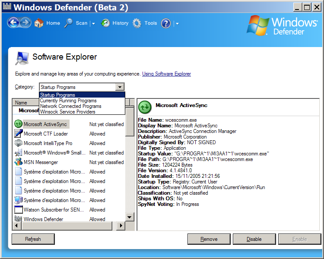
Task: Open the Help options dropdown arrow
Action: click(x=177, y=24)
